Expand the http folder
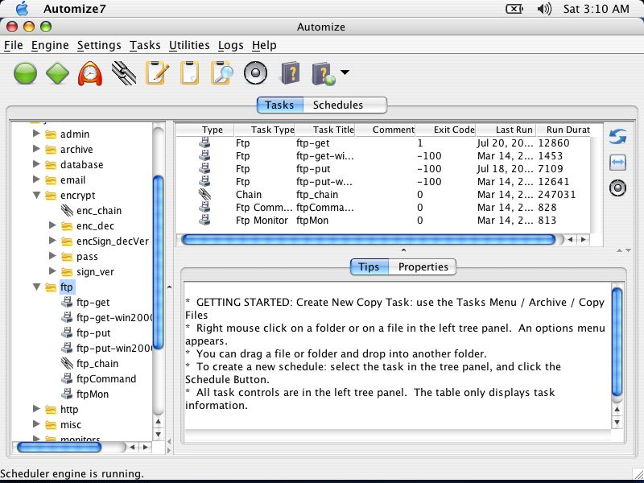The image size is (644, 483). point(36,409)
